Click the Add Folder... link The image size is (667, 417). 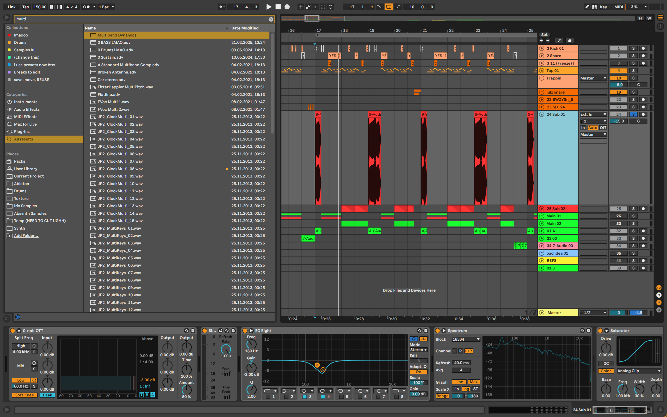point(26,236)
